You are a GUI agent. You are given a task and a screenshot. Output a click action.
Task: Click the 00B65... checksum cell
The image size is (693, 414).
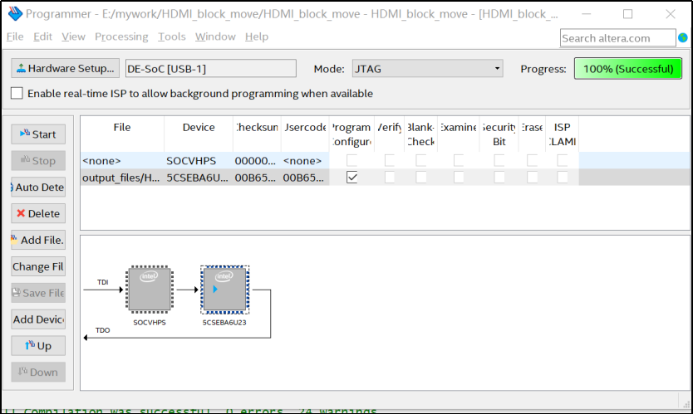pyautogui.click(x=258, y=178)
